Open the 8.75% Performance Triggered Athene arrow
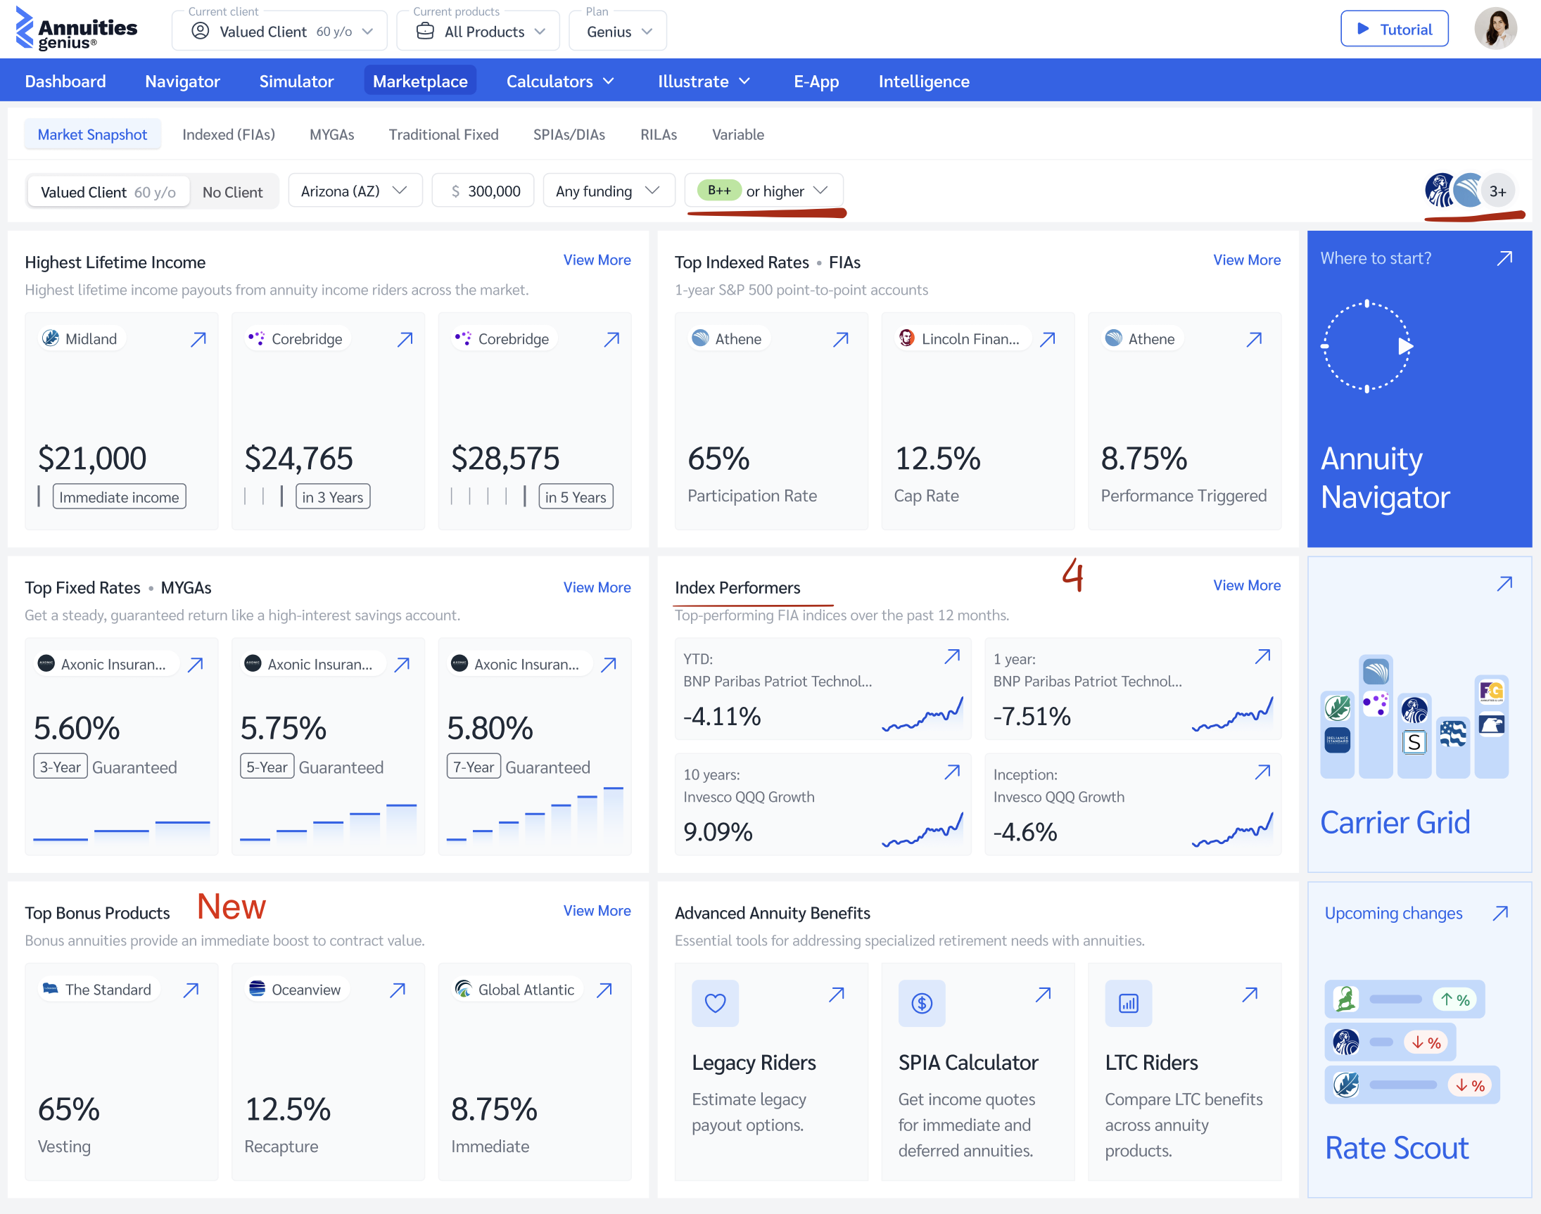Viewport: 1541px width, 1214px height. pyautogui.click(x=1255, y=339)
